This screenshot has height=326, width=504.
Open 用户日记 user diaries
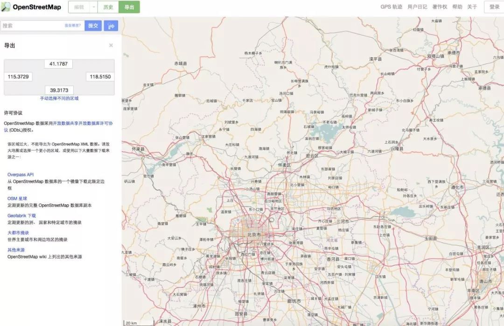pyautogui.click(x=417, y=7)
